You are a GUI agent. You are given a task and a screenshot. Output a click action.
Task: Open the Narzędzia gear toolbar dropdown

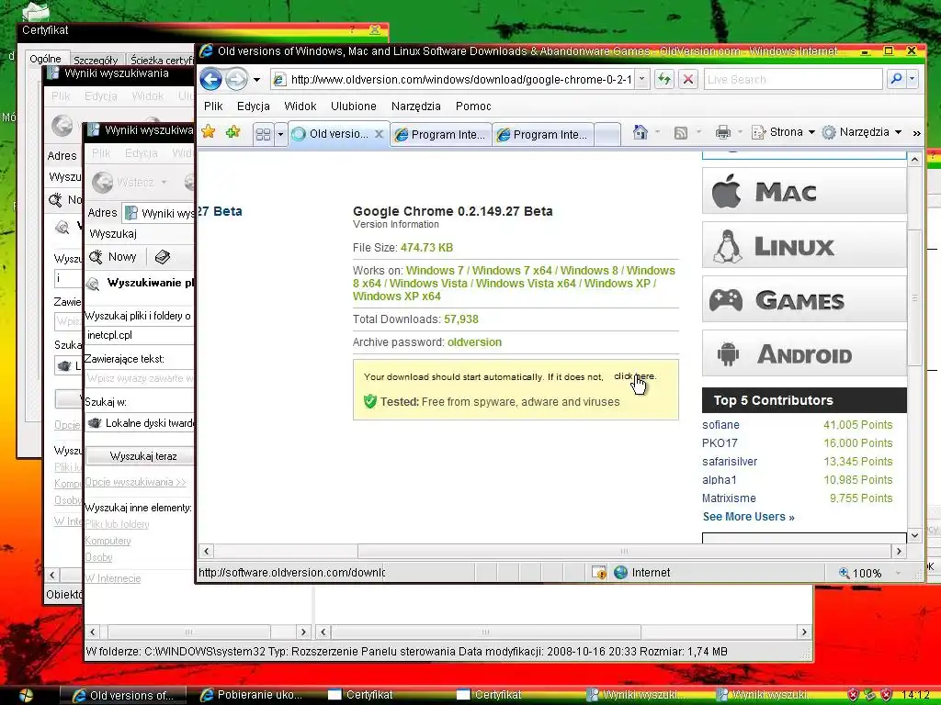[862, 132]
